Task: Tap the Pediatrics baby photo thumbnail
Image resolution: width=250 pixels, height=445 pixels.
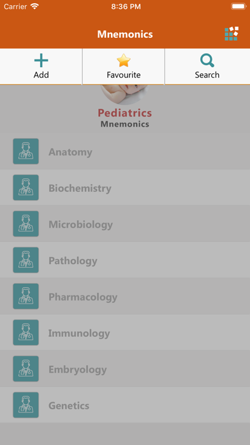Action: pyautogui.click(x=125, y=95)
